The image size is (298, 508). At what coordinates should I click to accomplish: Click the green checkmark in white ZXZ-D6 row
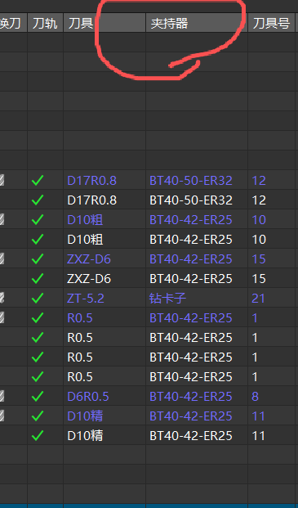38,279
